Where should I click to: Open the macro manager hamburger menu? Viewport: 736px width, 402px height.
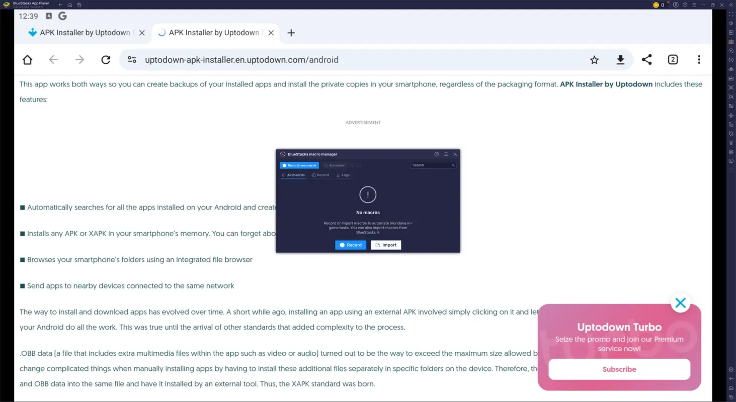(x=445, y=154)
